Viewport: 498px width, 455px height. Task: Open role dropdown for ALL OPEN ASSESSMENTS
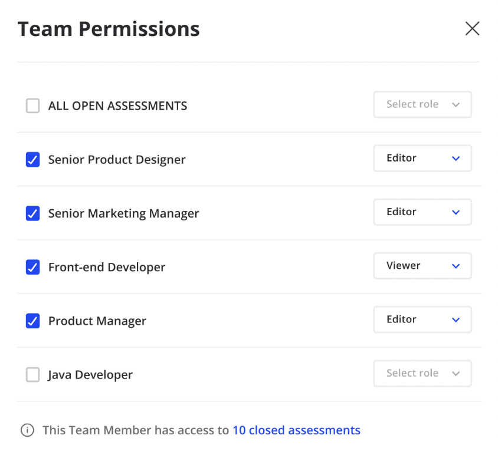(x=422, y=104)
